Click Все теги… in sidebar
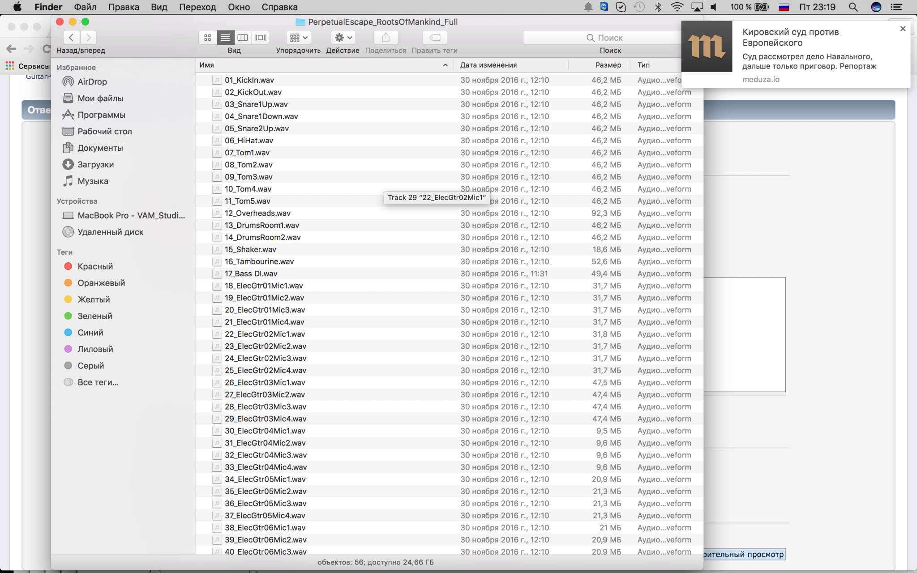The width and height of the screenshot is (917, 573). 98,382
